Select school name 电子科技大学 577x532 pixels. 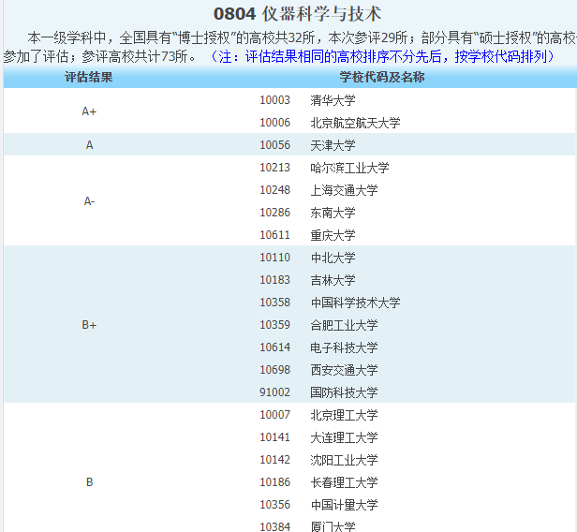(x=344, y=347)
